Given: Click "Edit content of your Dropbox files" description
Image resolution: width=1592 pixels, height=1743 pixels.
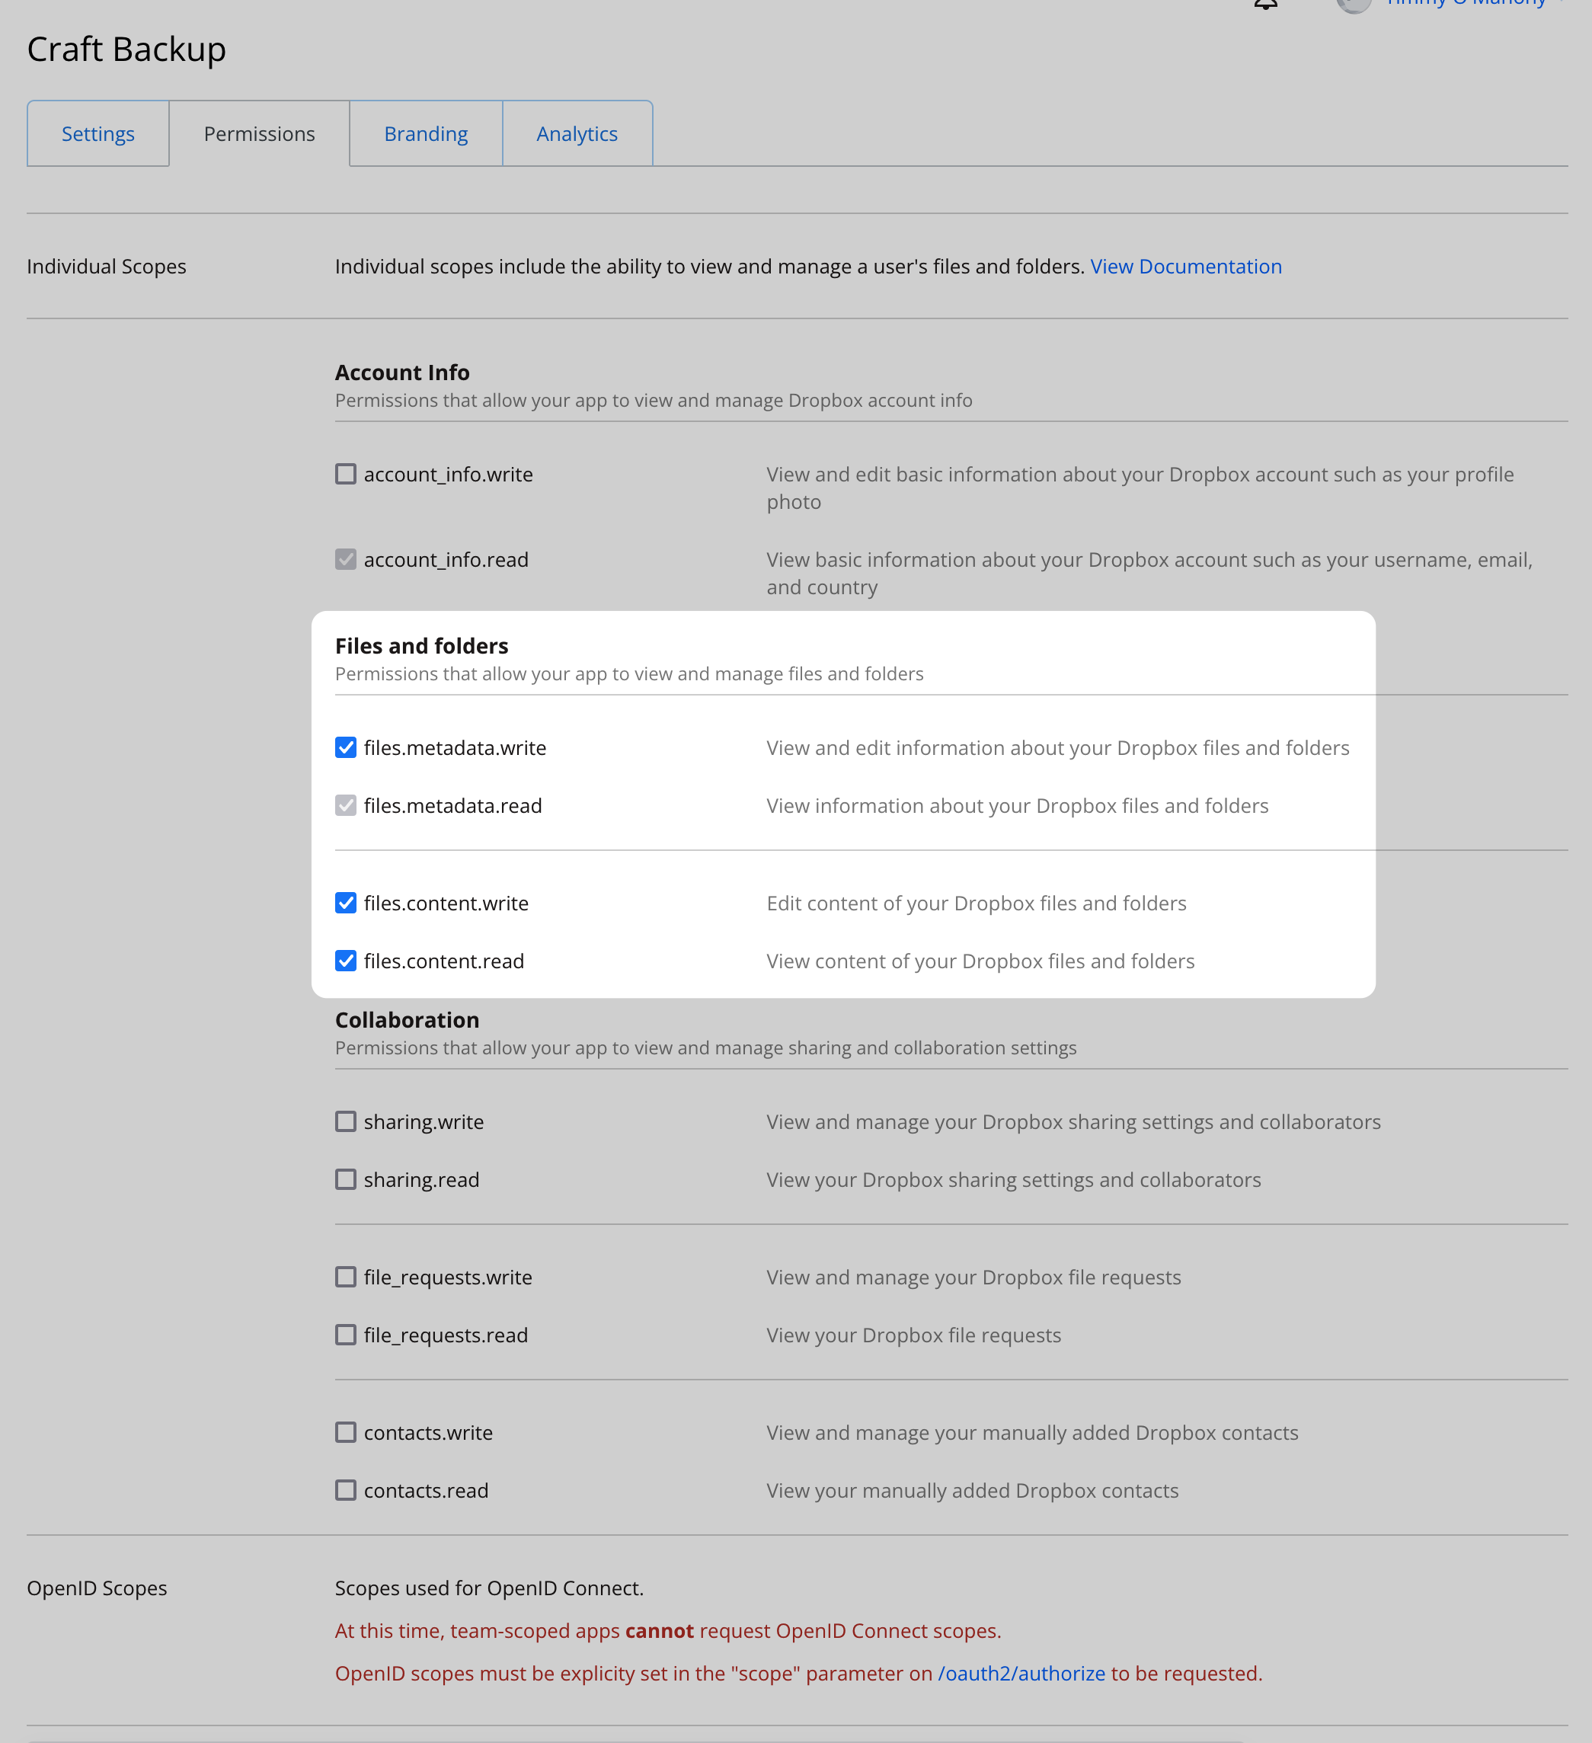Looking at the screenshot, I should pos(977,903).
